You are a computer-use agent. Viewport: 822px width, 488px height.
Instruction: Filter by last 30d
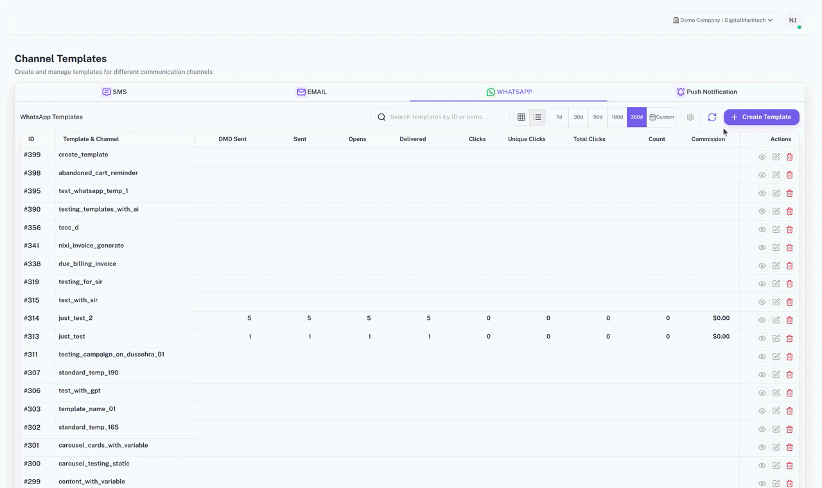(x=579, y=117)
